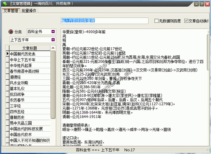Switch to the 文章管理 tab
Screen dimensions: 211x154
click(x=11, y=11)
